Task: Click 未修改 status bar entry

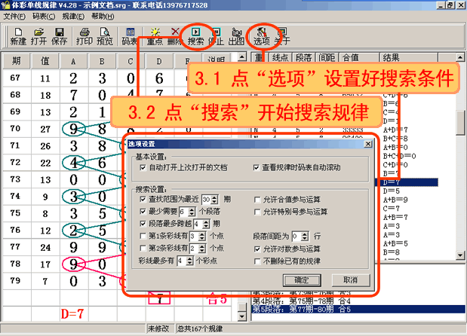Action: tap(158, 328)
